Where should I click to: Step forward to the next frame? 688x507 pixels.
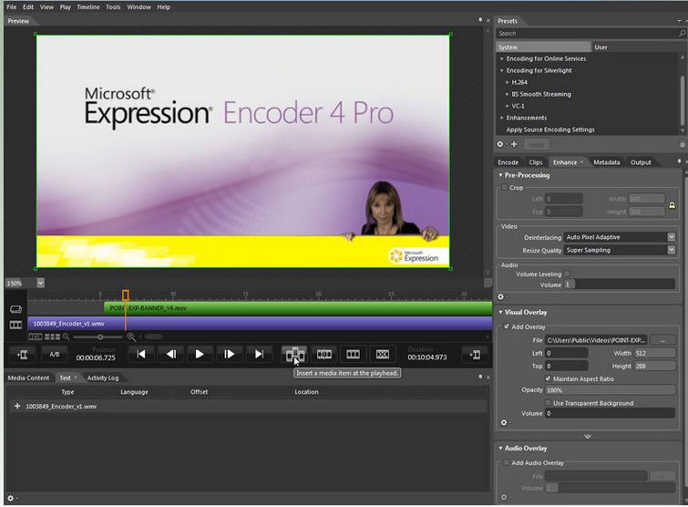[230, 354]
